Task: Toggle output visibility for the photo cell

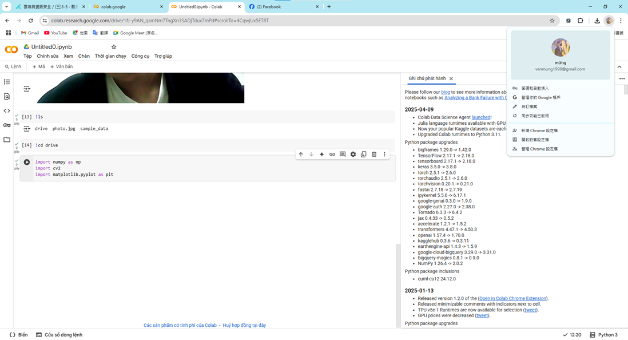Action: 27,89
